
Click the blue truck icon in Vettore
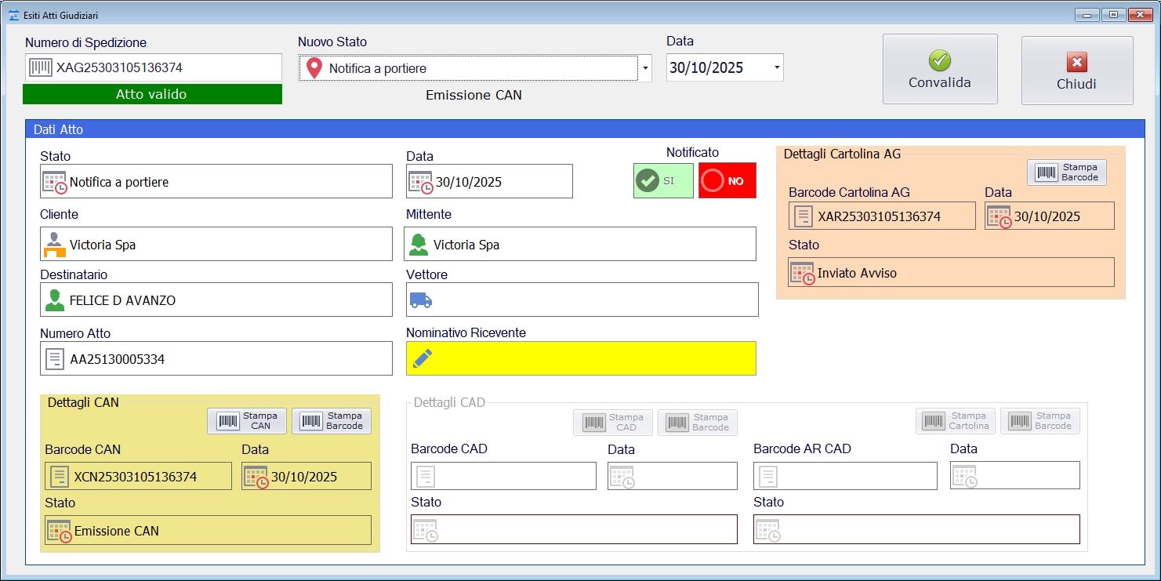coord(421,300)
